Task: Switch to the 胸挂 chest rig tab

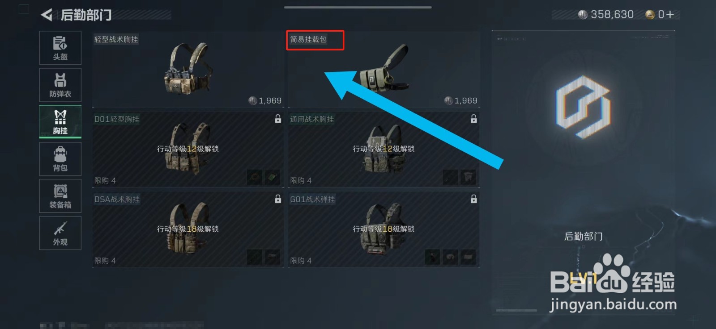Action: tap(60, 121)
